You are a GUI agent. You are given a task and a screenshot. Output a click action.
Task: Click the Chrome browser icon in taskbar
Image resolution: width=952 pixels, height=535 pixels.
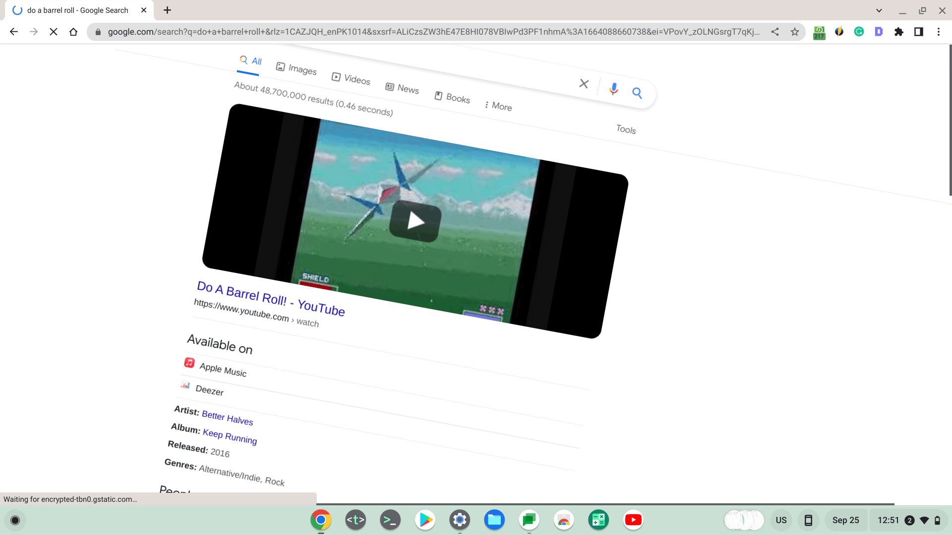(x=320, y=519)
